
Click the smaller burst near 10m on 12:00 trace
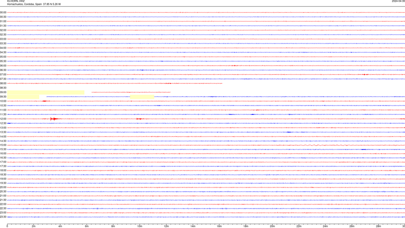pos(140,119)
